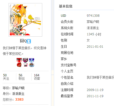Click the blue PP ship medal
This screenshot has width=114, height=106.
pos(32,62)
